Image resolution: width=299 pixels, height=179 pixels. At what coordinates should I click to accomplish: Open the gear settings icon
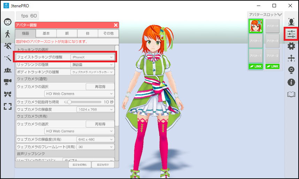291,46
